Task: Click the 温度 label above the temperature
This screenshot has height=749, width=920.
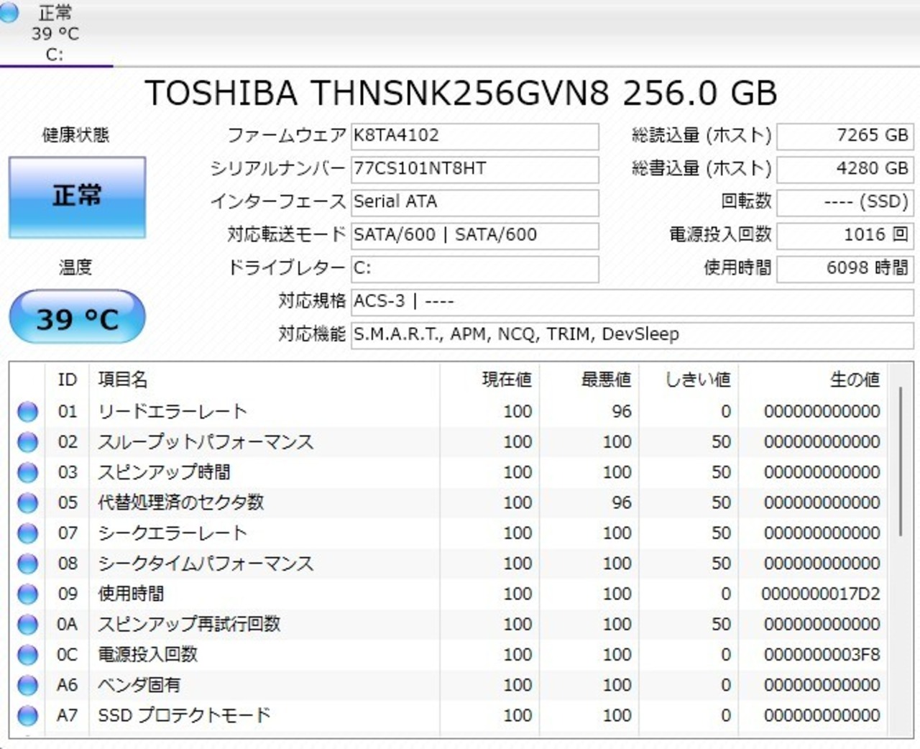Action: coord(75,268)
